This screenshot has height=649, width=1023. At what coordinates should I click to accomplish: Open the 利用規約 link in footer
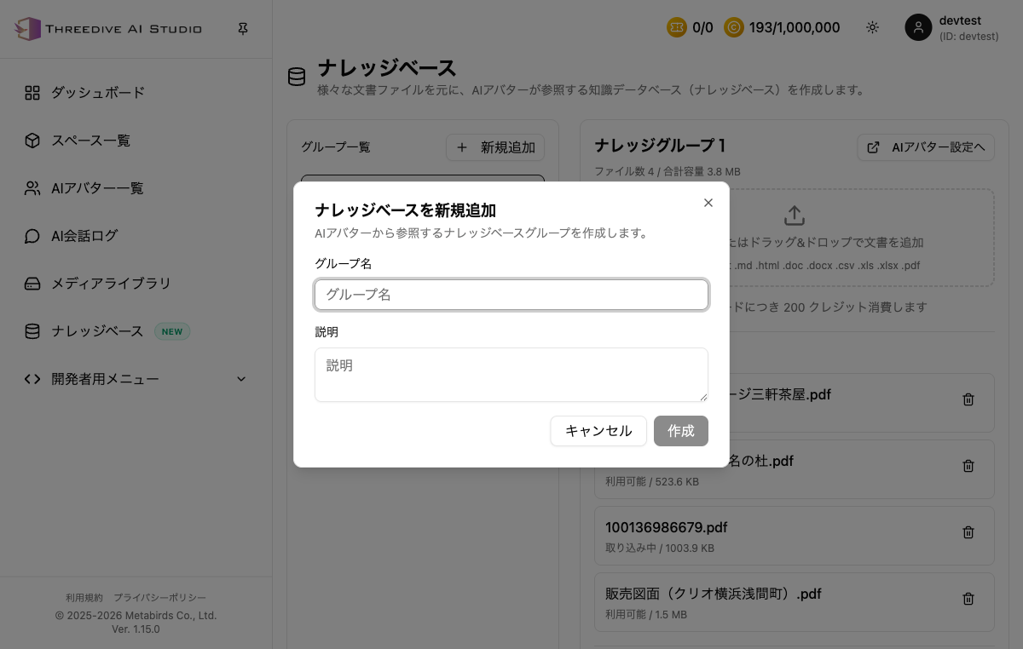coord(84,598)
